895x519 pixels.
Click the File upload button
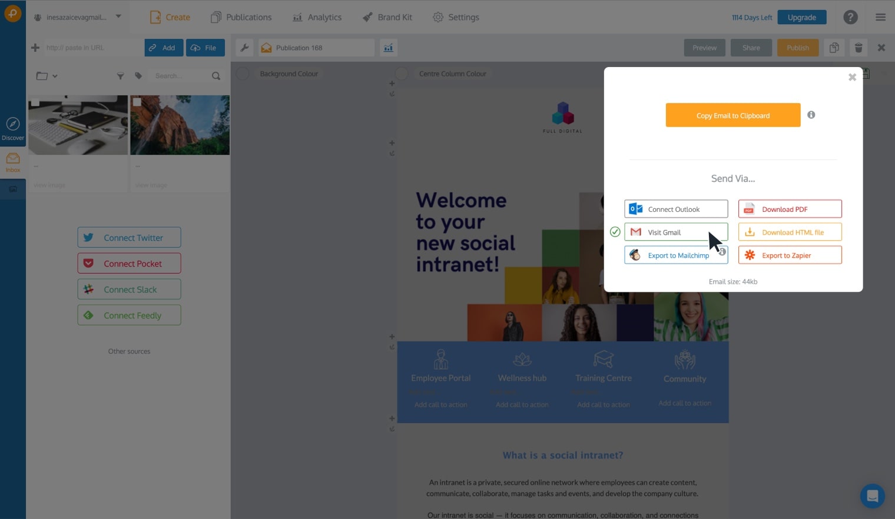tap(205, 48)
